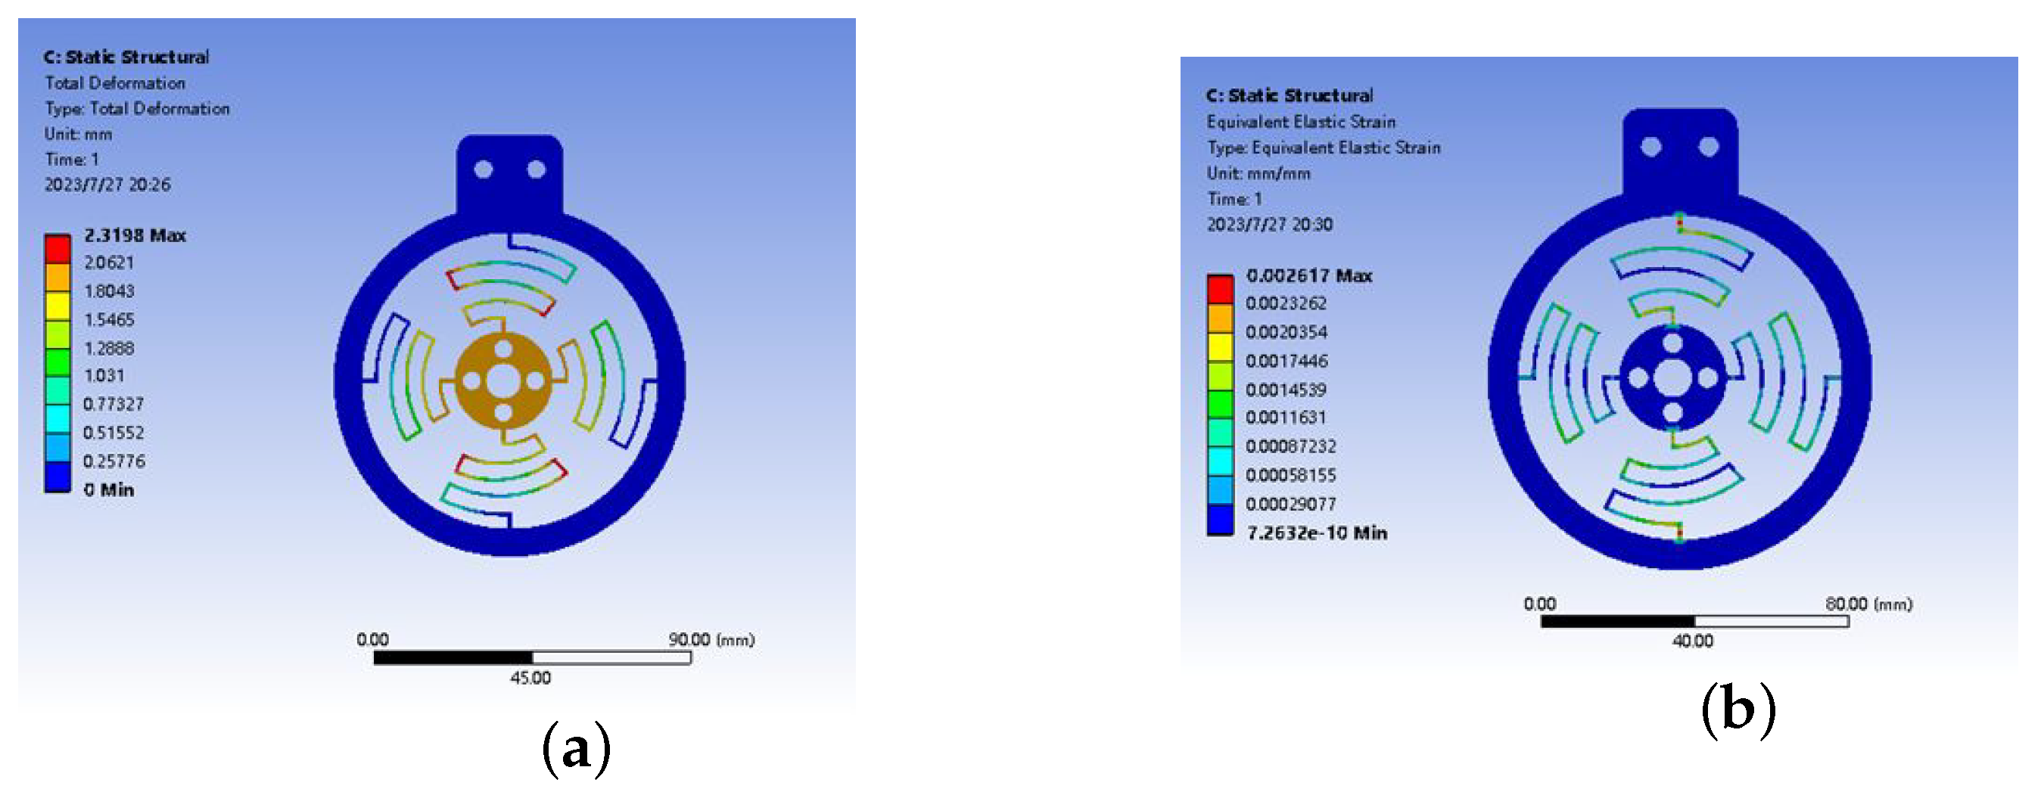
Task: Click the '(a)' subfigure label
Action: point(577,748)
